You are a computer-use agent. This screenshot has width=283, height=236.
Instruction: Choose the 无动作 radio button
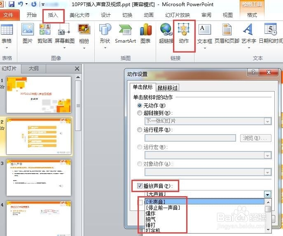(140, 105)
